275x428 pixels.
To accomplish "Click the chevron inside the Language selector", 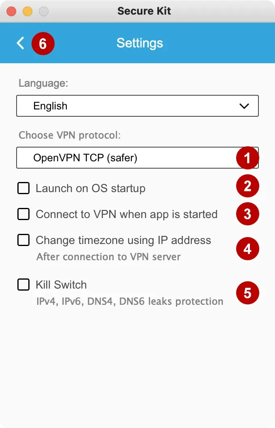I will [x=244, y=106].
